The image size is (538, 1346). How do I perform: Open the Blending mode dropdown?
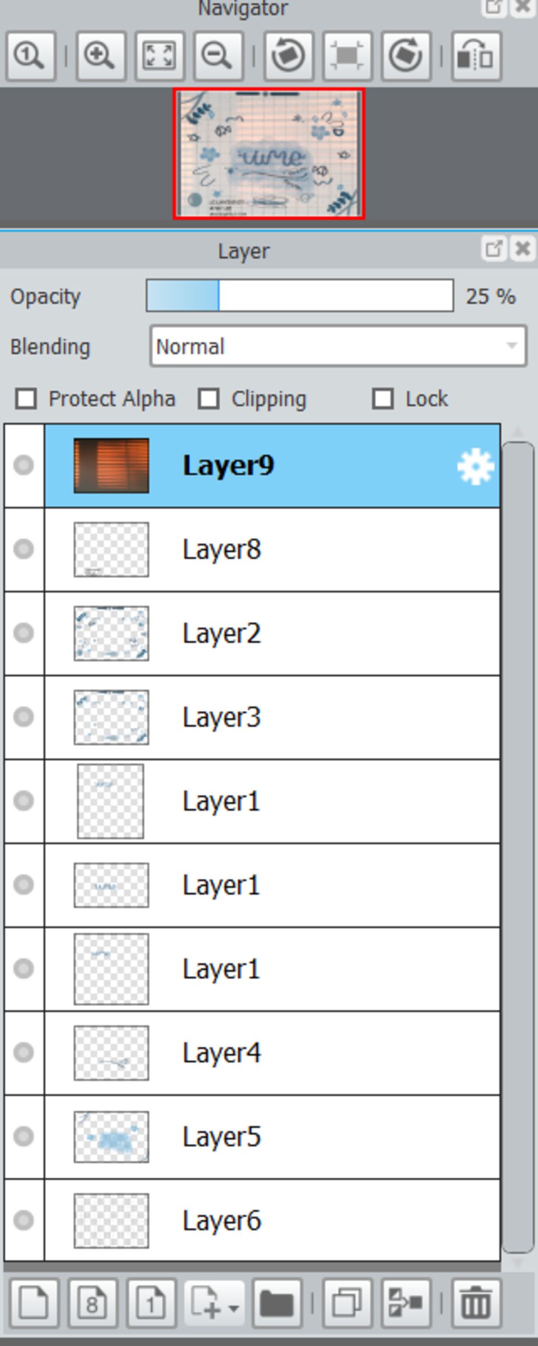click(338, 346)
